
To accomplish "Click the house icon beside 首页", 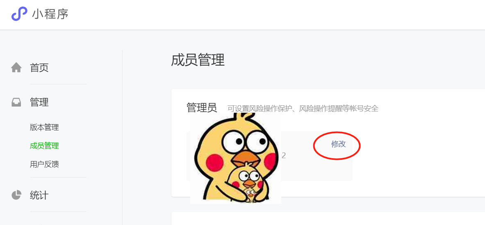I will tap(16, 67).
